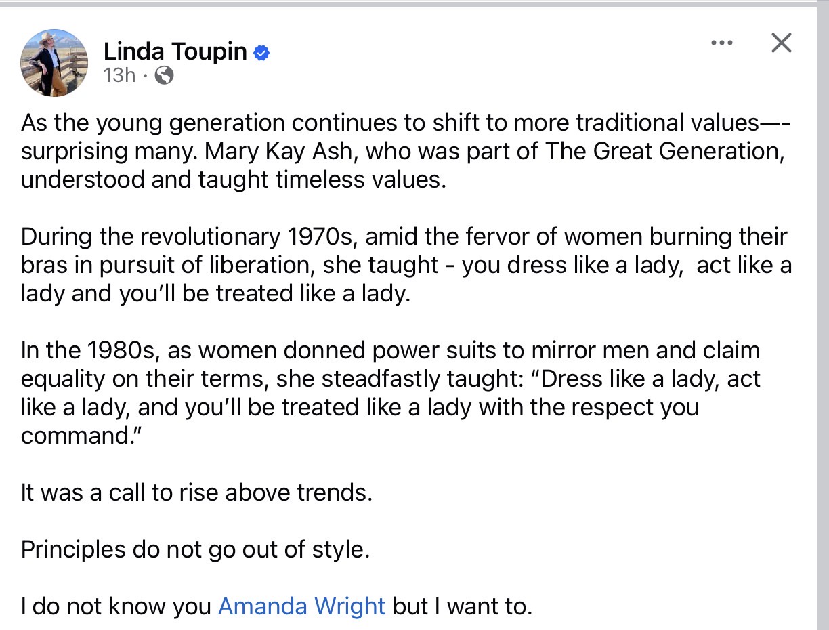Close the post with the X button
Screen dimensions: 829x630
click(782, 43)
